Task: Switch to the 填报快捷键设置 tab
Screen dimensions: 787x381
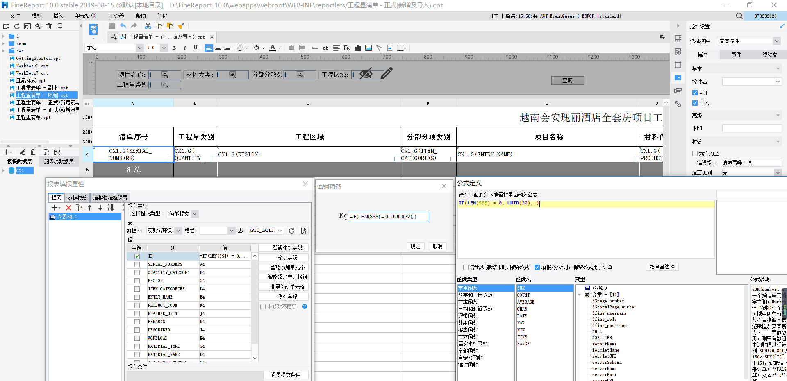Action: pyautogui.click(x=110, y=197)
